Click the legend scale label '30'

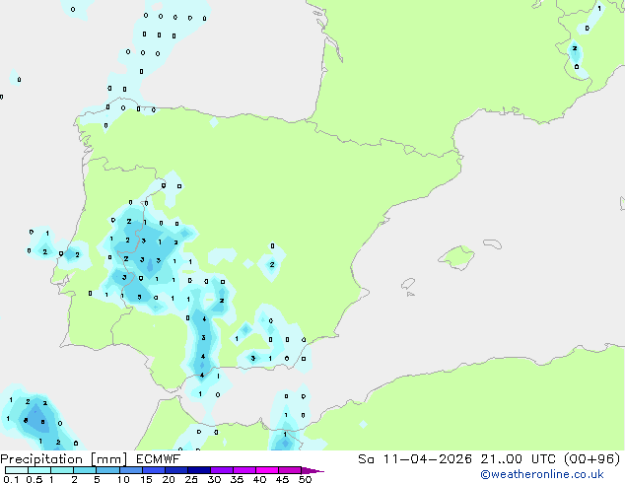214,479
